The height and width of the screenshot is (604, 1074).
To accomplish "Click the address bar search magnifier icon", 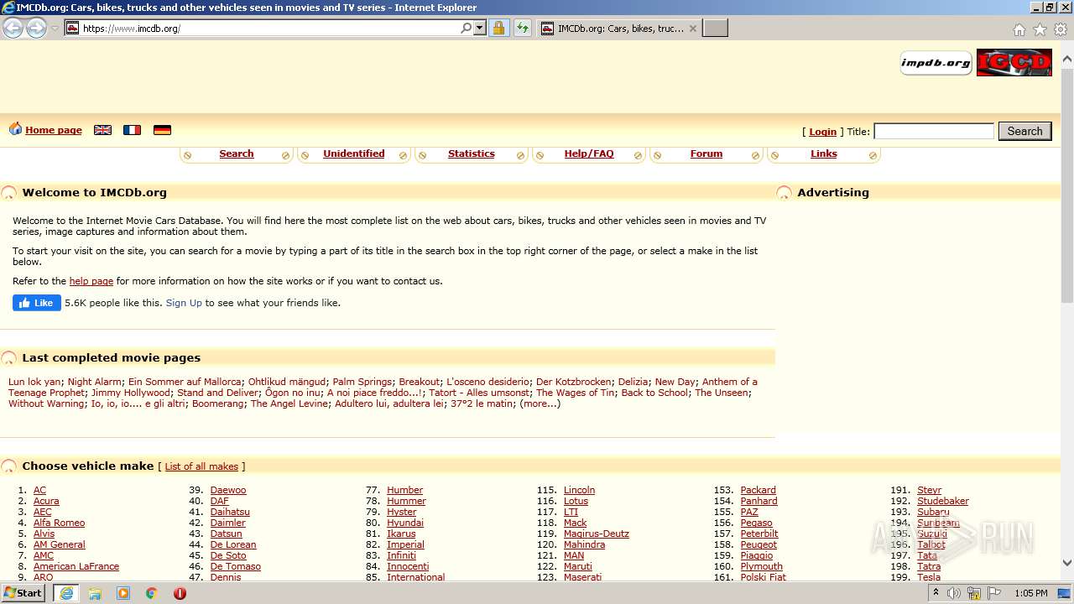I will pos(467,28).
